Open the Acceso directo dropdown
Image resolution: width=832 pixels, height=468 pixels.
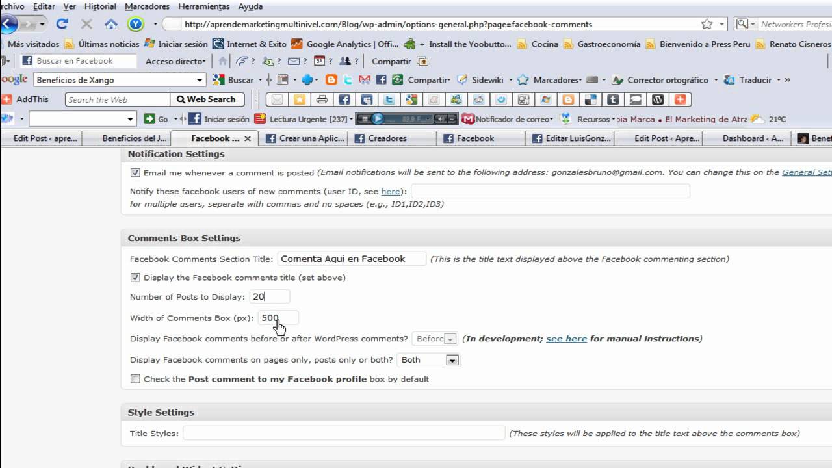point(175,61)
